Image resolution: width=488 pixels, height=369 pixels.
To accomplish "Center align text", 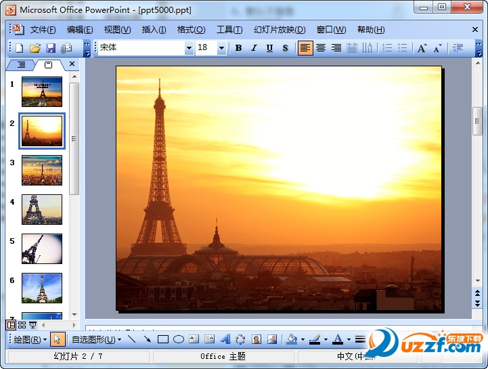I will coord(321,48).
